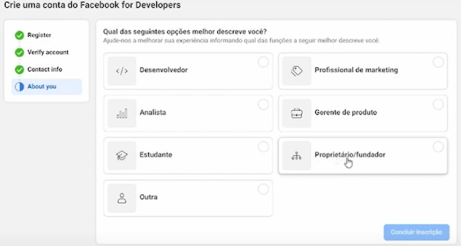The height and width of the screenshot is (246, 461).
Task: Click the green checkmark beside Register
Action: pos(20,35)
